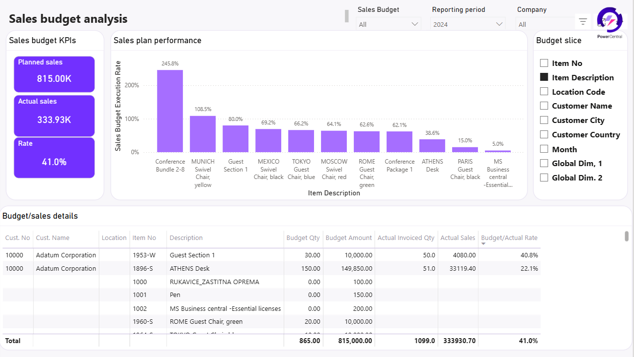
Task: Click the scroll handle beside Sales Budget
Action: tap(347, 16)
